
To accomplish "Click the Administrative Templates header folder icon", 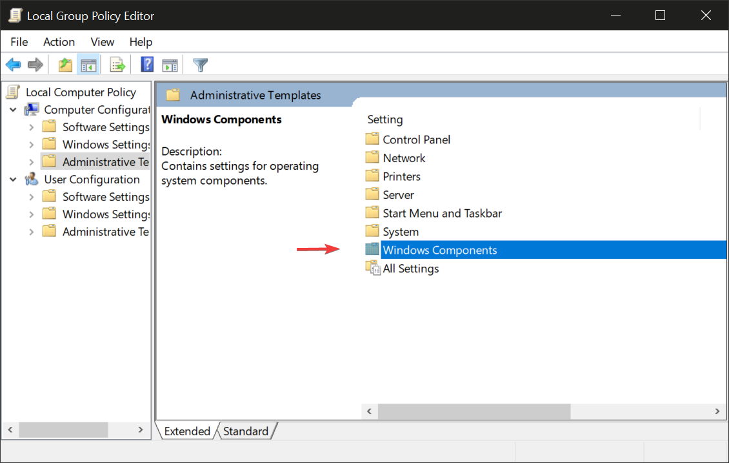I will (173, 95).
